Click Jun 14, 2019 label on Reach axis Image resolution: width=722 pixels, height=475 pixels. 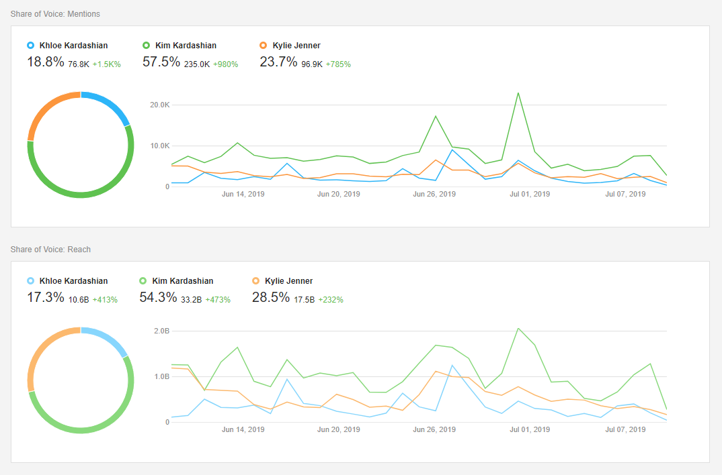(x=243, y=429)
